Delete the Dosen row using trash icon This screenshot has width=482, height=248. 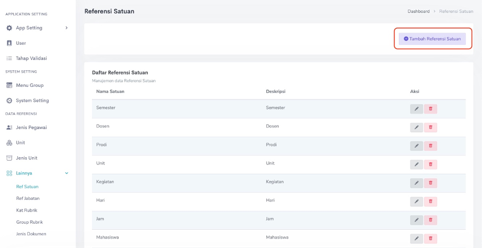430,127
